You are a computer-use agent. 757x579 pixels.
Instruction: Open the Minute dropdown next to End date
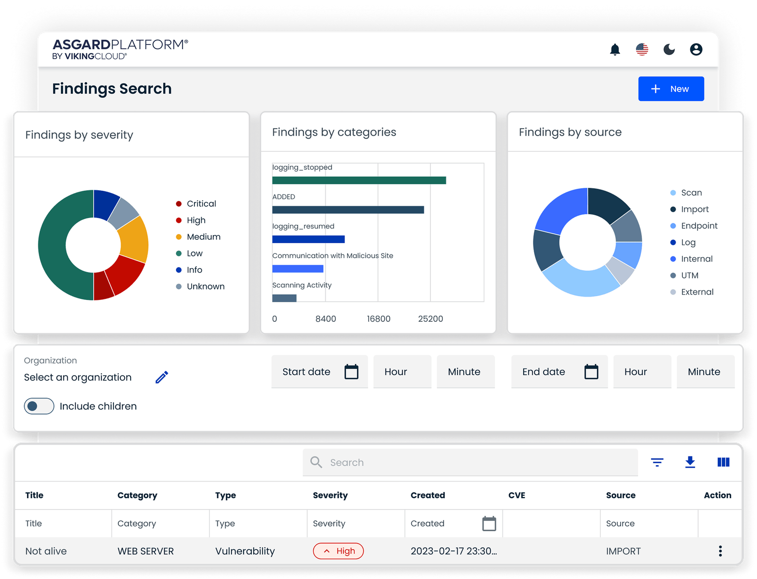pos(705,372)
